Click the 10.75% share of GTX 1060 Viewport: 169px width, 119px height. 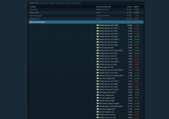(x=130, y=25)
